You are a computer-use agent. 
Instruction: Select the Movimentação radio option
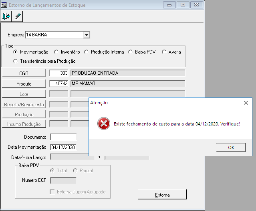click(x=15, y=52)
